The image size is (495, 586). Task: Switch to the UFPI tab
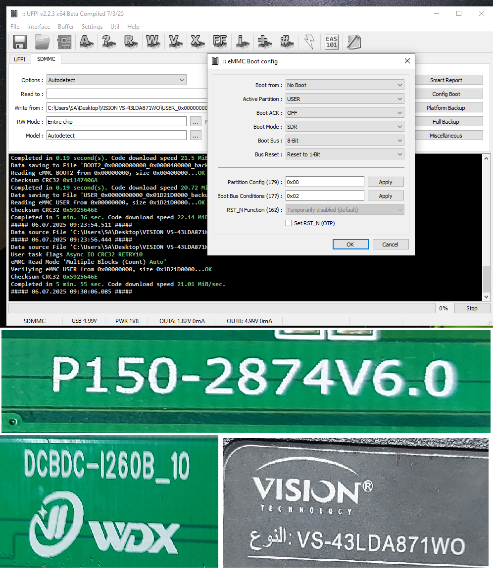[20, 59]
